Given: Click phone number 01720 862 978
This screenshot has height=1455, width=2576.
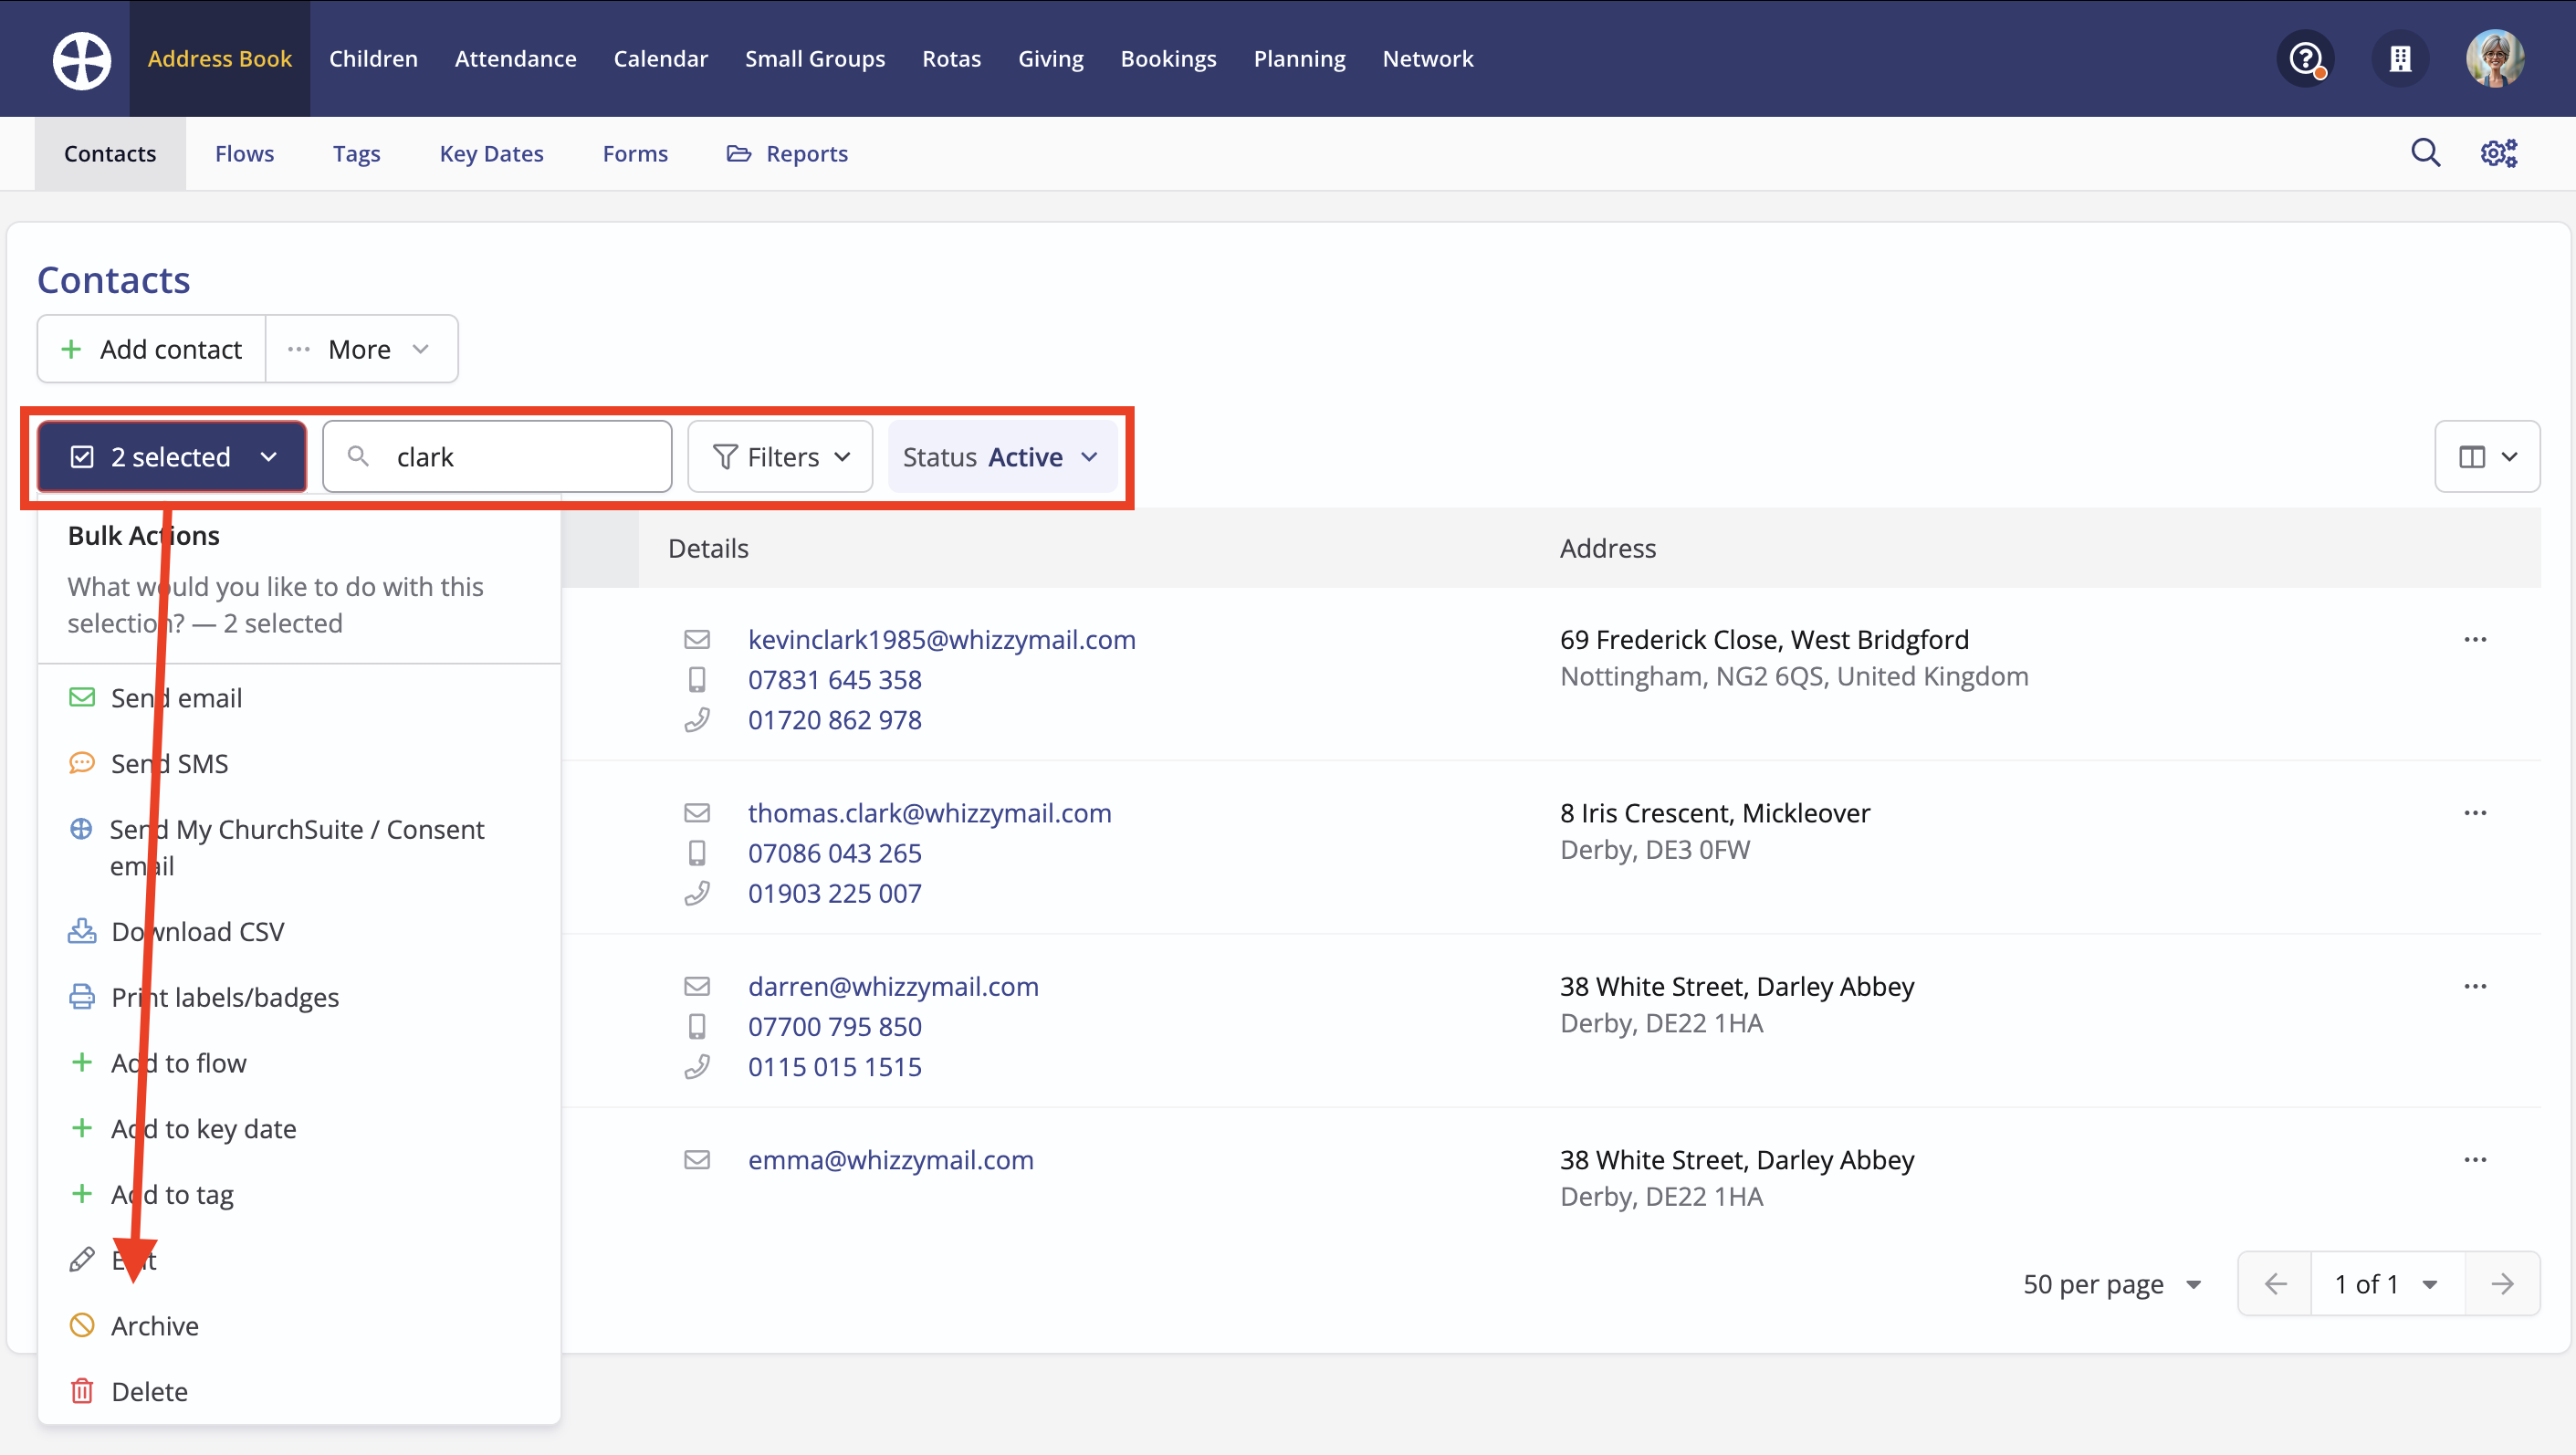Looking at the screenshot, I should pos(834,720).
